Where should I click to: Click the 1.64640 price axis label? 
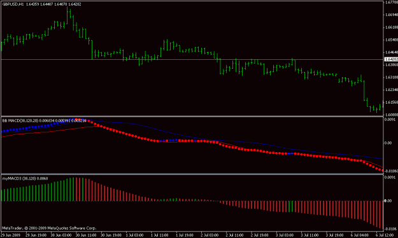392,52
